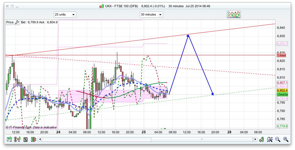Click the scrollbar right arrow
Image resolution: width=295 pixels, height=150 pixels.
[255, 139]
